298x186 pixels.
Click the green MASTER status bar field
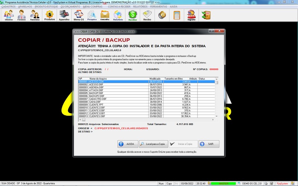(223, 183)
